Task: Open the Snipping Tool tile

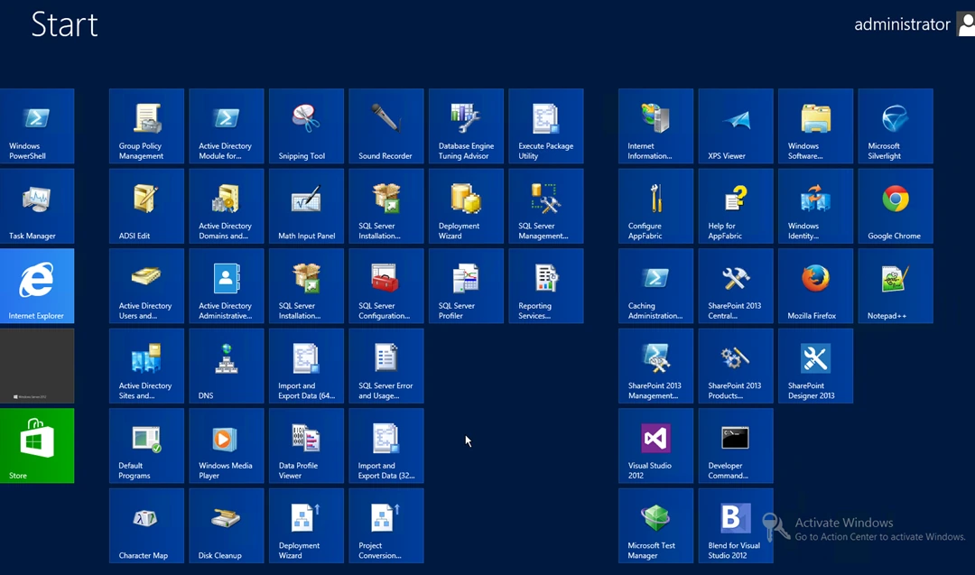Action: tap(307, 126)
